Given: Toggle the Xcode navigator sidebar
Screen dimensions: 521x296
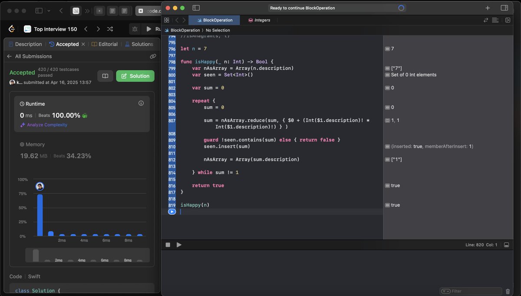Looking at the screenshot, I should pyautogui.click(x=196, y=8).
